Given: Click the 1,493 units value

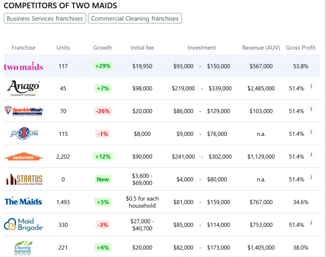Looking at the screenshot, I should [63, 202].
